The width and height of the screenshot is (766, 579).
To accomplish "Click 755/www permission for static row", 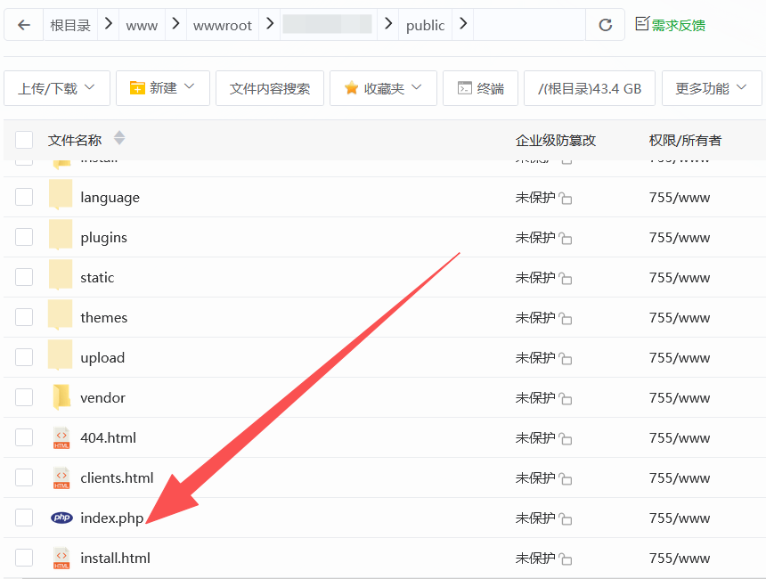I will pos(680,278).
